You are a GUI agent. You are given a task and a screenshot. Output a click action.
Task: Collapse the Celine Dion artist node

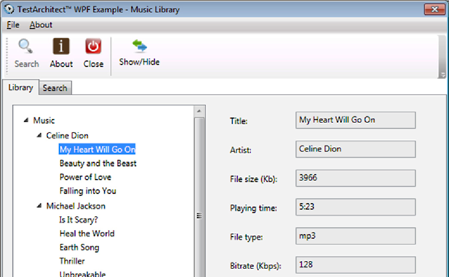click(x=40, y=135)
